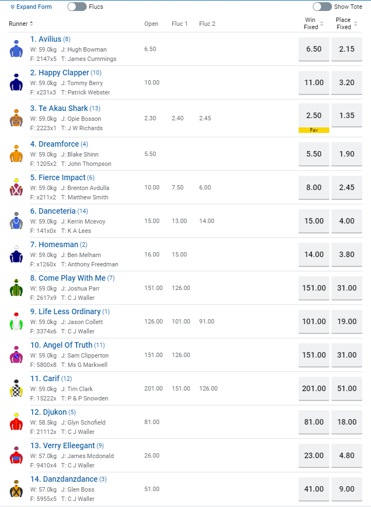Sort by Place Fixed column arrows
This screenshot has width=371, height=507.
356,24
